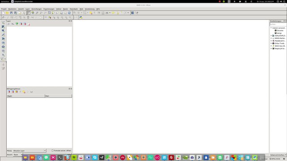
Task: Open the measure tool dropdown arrow
Action: click(x=110, y=13)
